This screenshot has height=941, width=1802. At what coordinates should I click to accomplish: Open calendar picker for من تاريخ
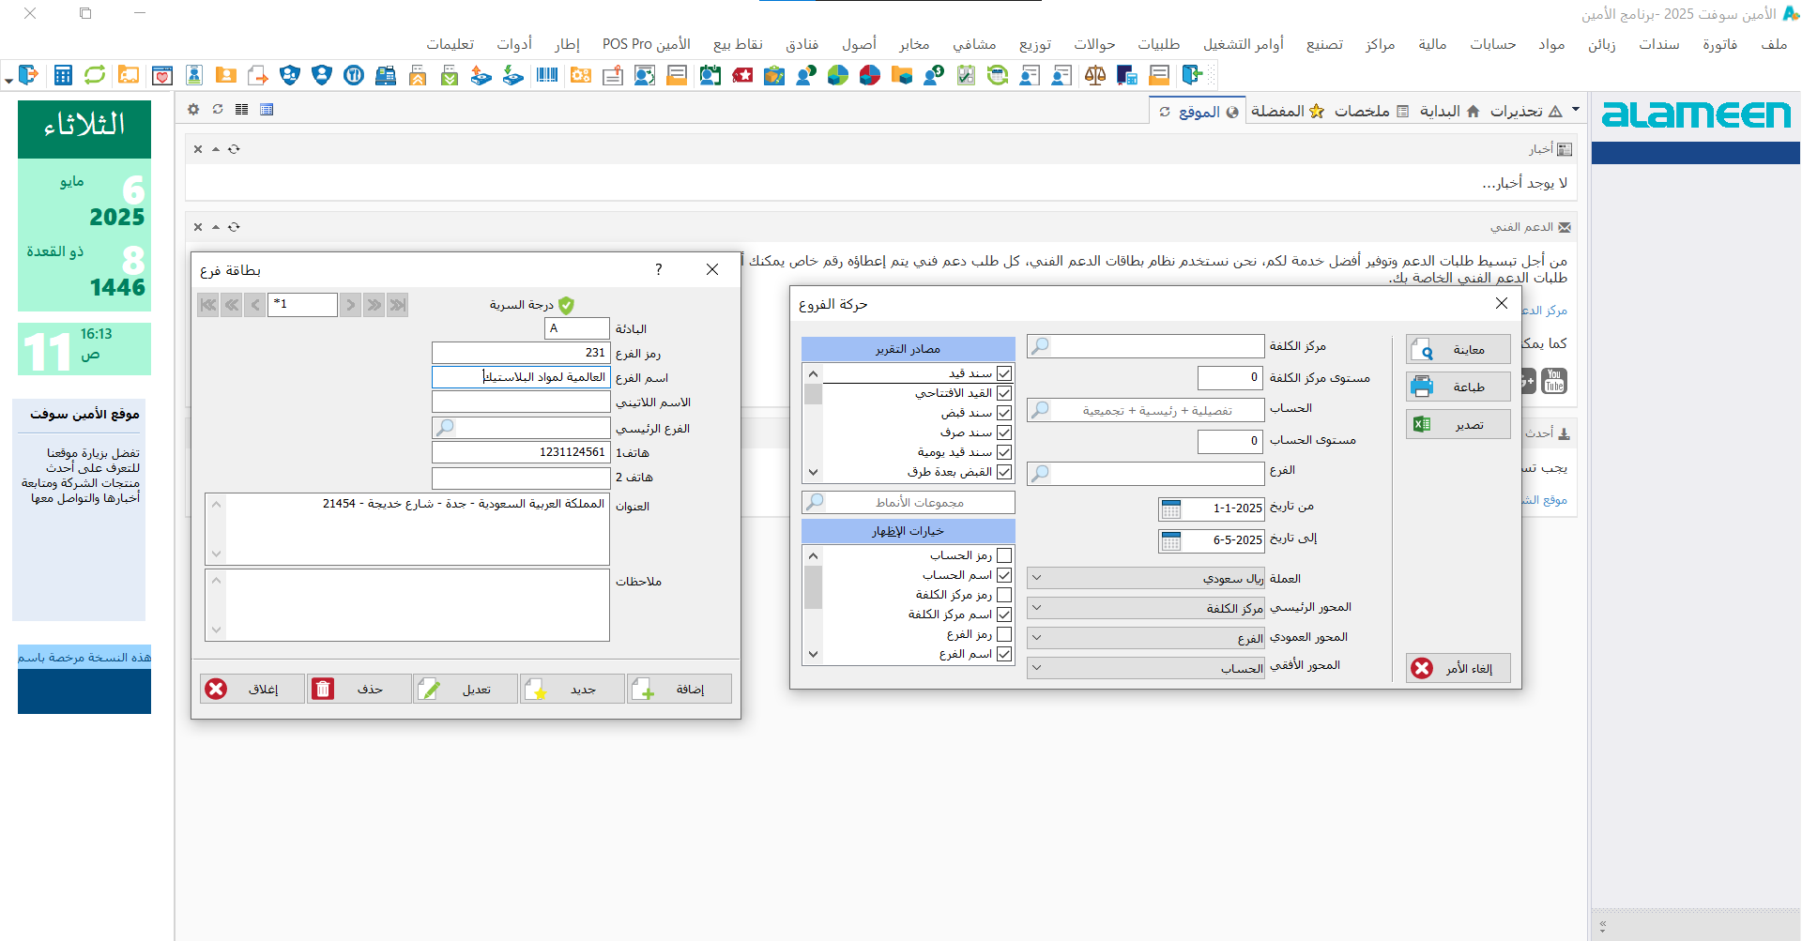click(1171, 508)
